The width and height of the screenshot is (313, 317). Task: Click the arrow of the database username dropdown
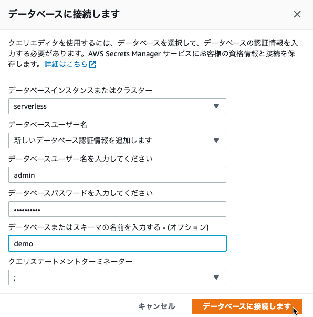(216, 141)
